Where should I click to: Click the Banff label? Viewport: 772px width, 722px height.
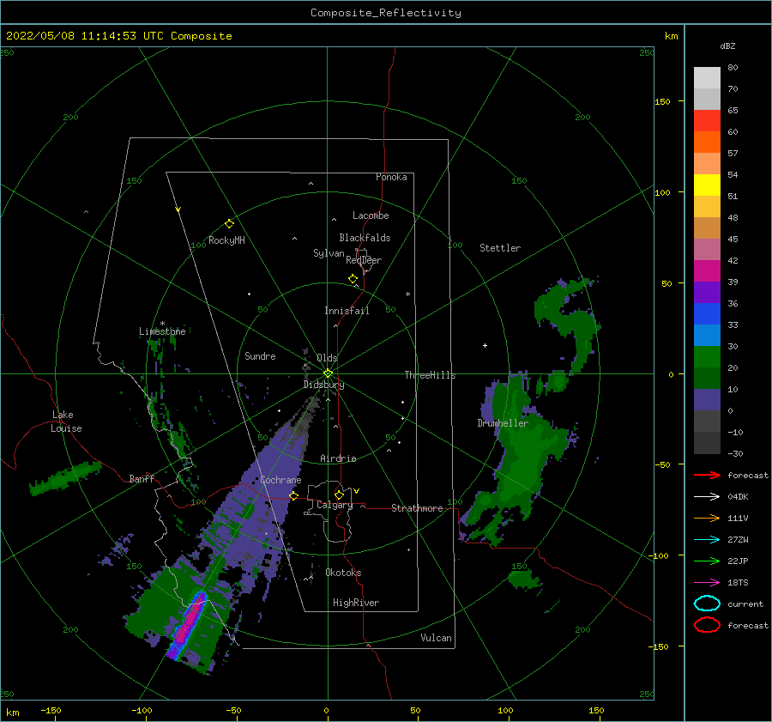pos(142,479)
